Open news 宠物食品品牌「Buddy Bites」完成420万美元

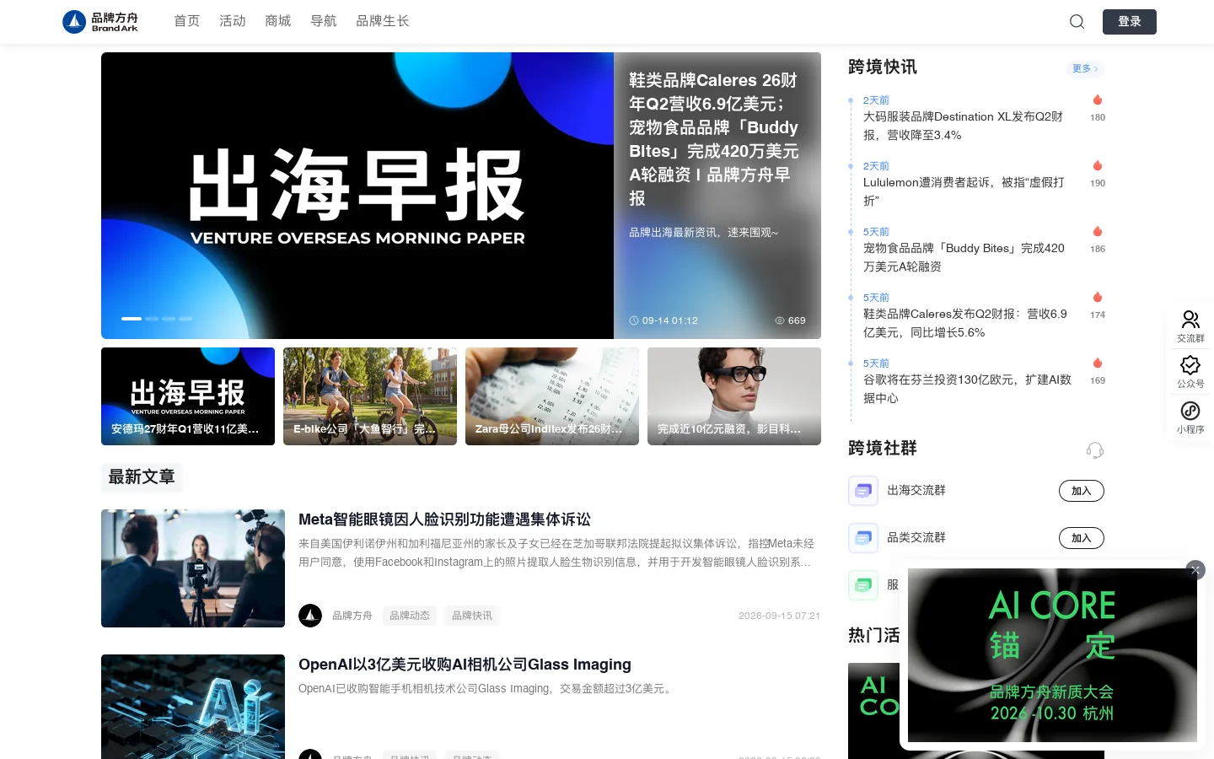pos(964,257)
